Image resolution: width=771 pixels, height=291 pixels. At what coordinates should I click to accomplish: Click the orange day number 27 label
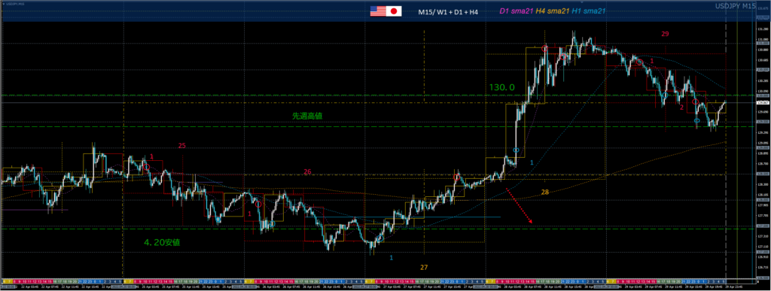point(424,268)
